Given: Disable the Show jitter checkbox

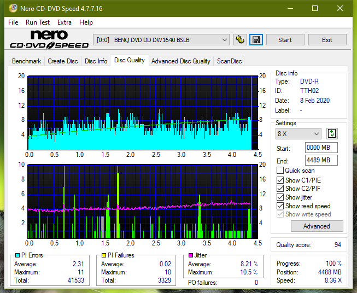Looking at the screenshot, I should click(x=280, y=197).
